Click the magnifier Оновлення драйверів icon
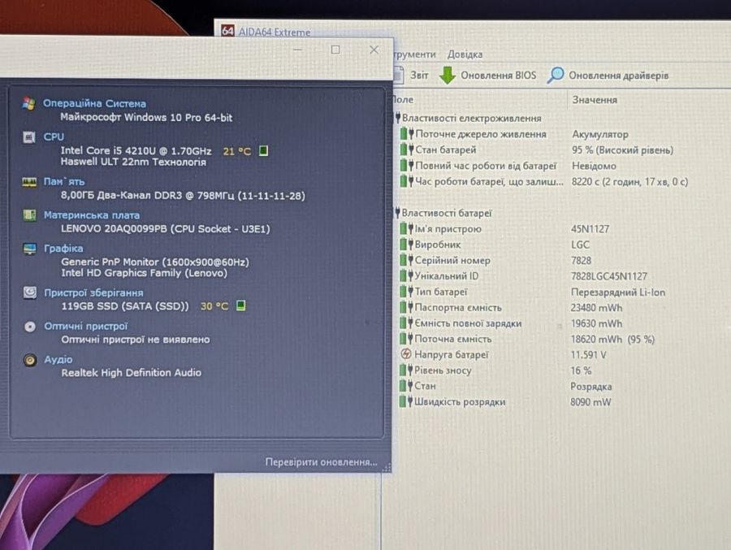Image resolution: width=731 pixels, height=550 pixels. click(556, 75)
